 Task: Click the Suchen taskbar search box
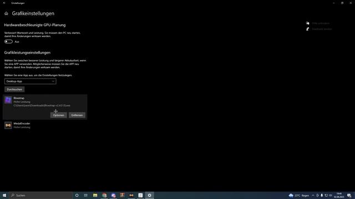[40, 195]
